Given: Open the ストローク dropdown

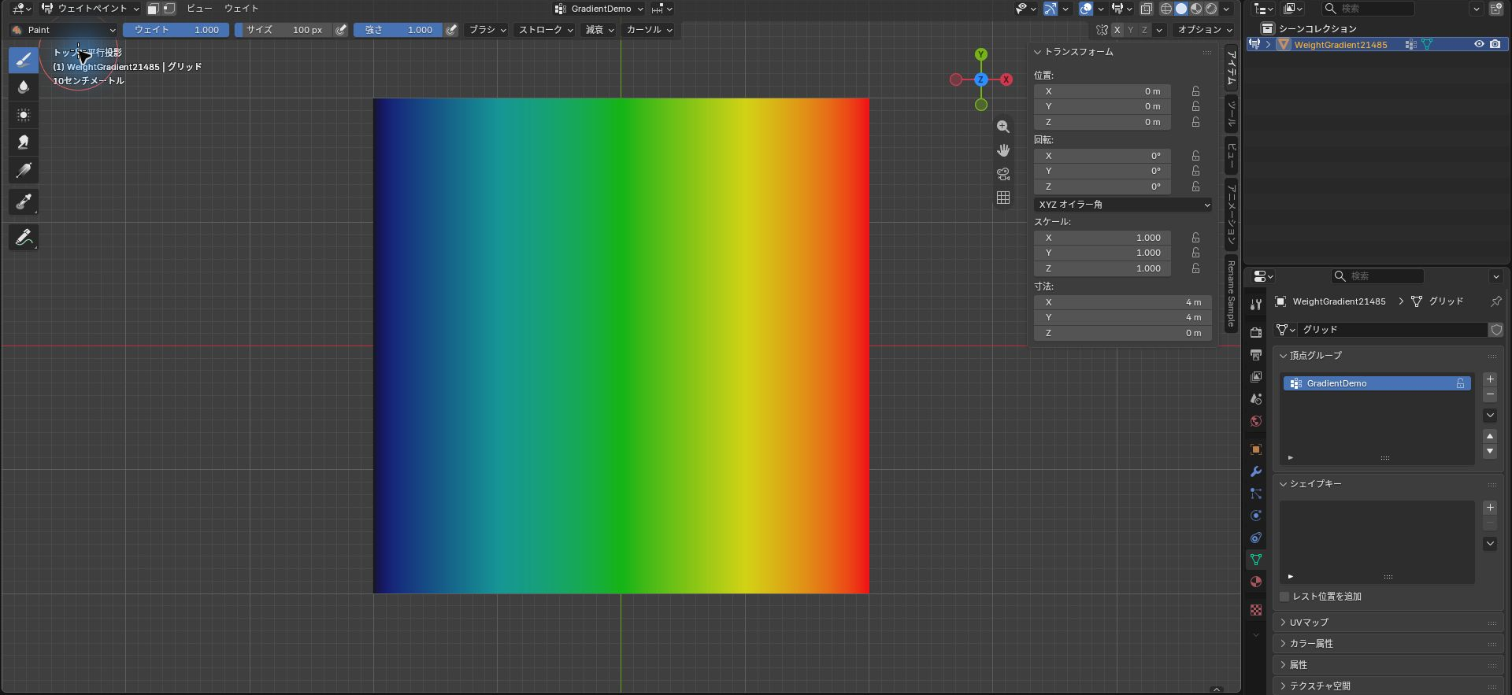Looking at the screenshot, I should 546,30.
